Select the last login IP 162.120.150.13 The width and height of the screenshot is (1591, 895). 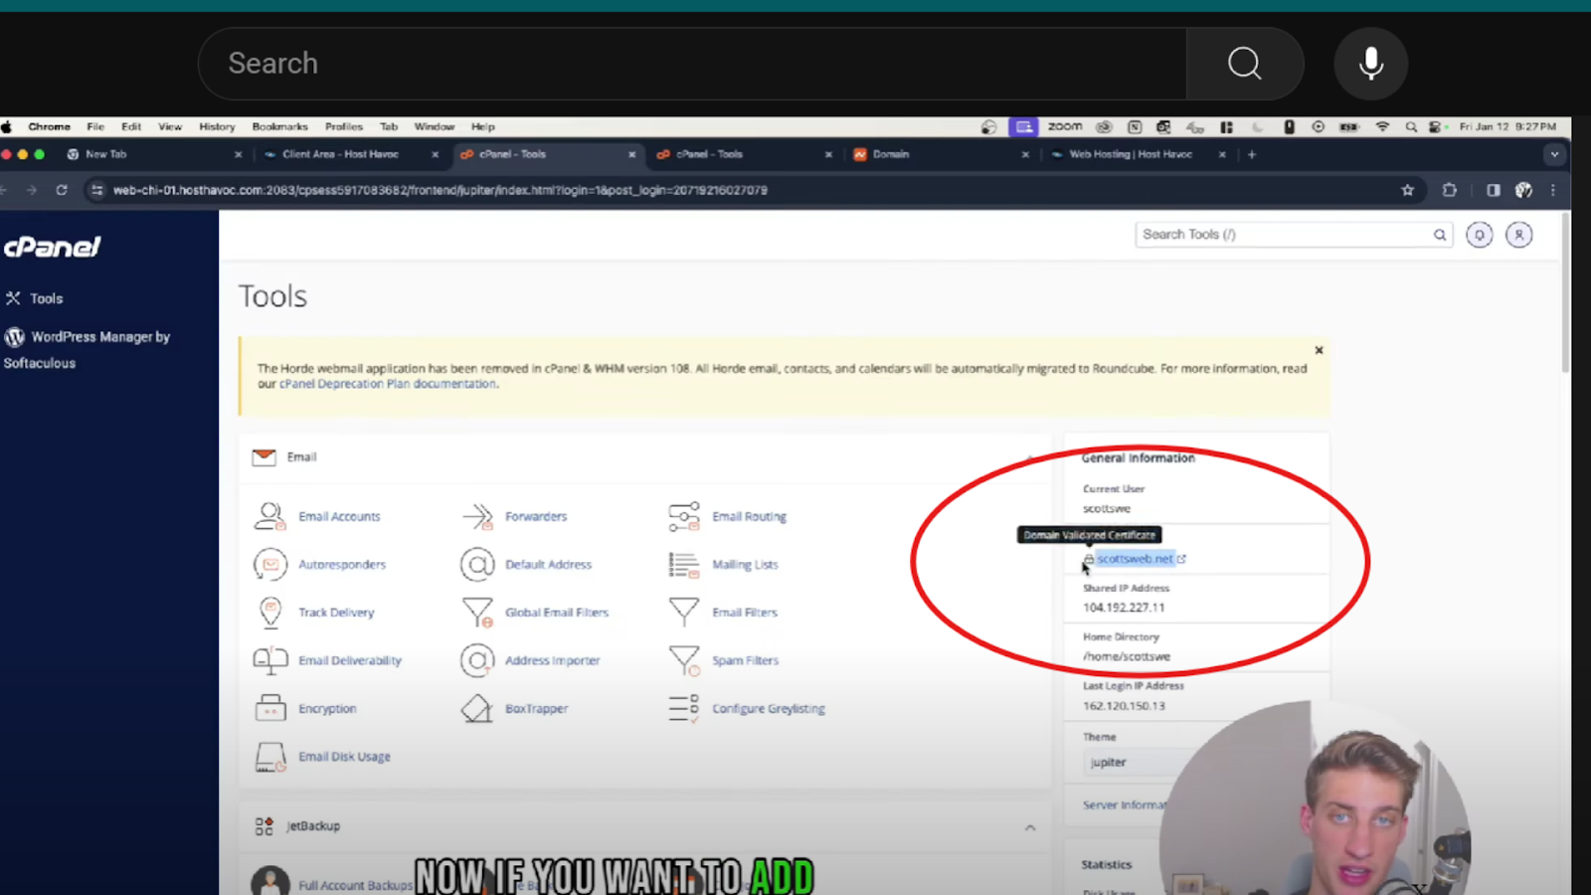click(1124, 706)
